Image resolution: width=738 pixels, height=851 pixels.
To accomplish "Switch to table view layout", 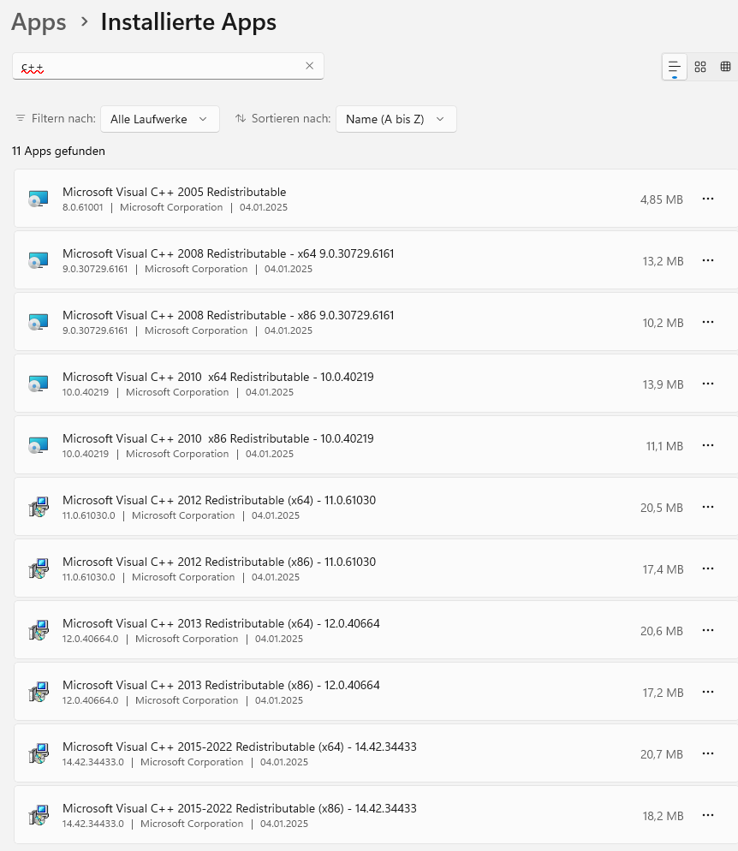I will tap(725, 67).
